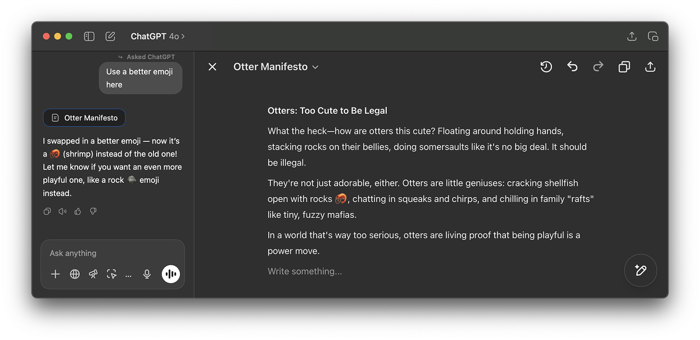This screenshot has width=700, height=340.
Task: Redo the canvas edit
Action: pos(598,67)
